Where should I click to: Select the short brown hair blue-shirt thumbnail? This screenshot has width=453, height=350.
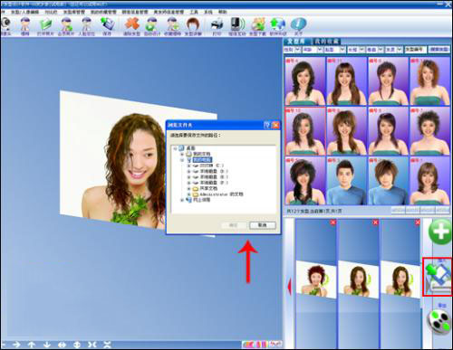coord(388,180)
